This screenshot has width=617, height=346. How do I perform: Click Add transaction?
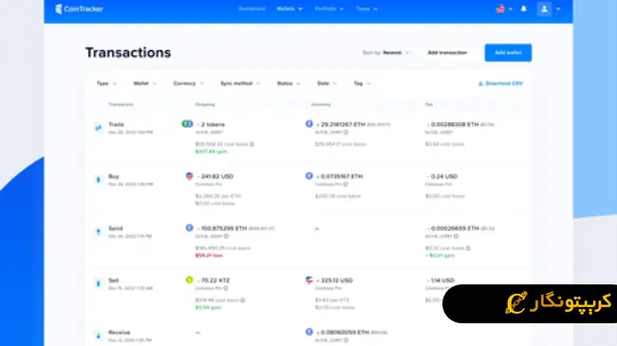447,53
